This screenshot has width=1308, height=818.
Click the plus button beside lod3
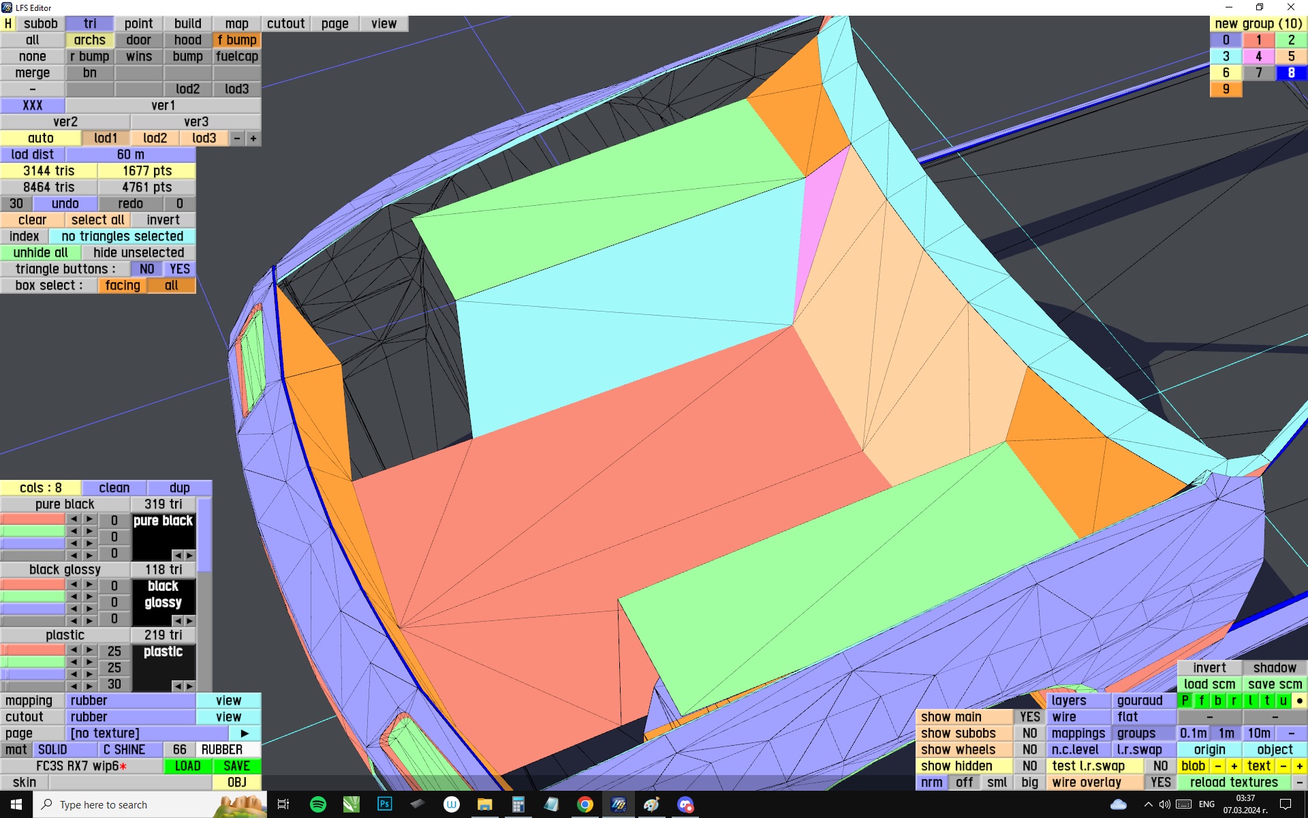click(x=253, y=138)
